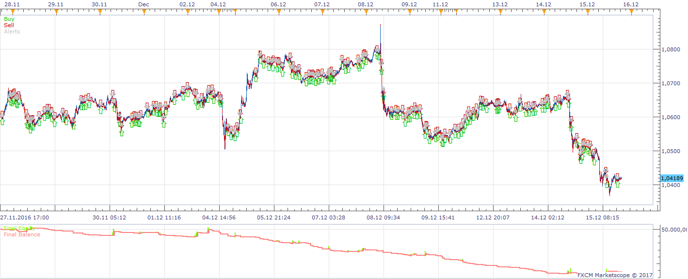Viewport: 688px width, 279px height.
Task: Click the 09.12 15:41 time label
Action: (x=438, y=217)
